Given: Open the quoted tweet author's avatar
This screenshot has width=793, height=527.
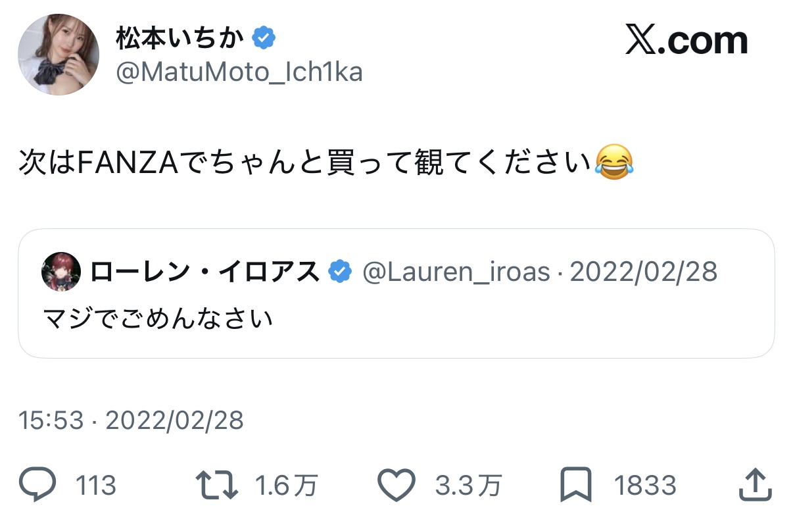Looking at the screenshot, I should (x=61, y=271).
